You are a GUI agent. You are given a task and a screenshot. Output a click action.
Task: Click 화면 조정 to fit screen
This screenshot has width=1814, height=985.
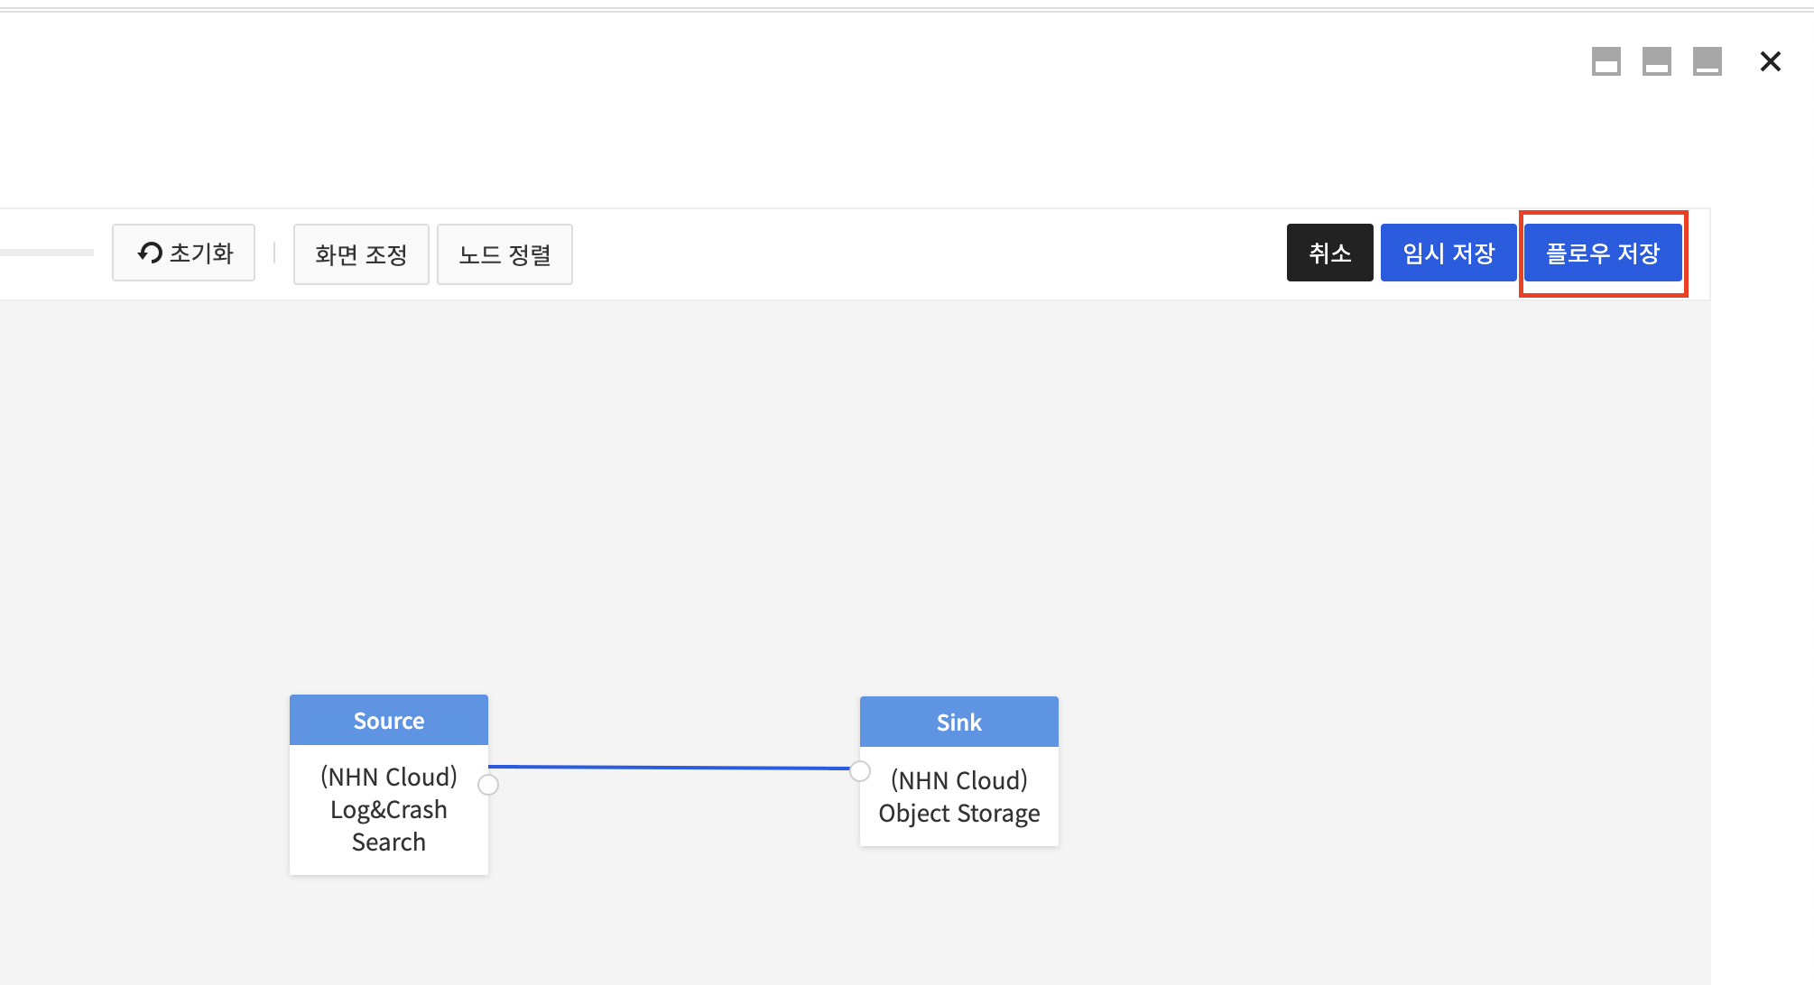click(x=361, y=254)
